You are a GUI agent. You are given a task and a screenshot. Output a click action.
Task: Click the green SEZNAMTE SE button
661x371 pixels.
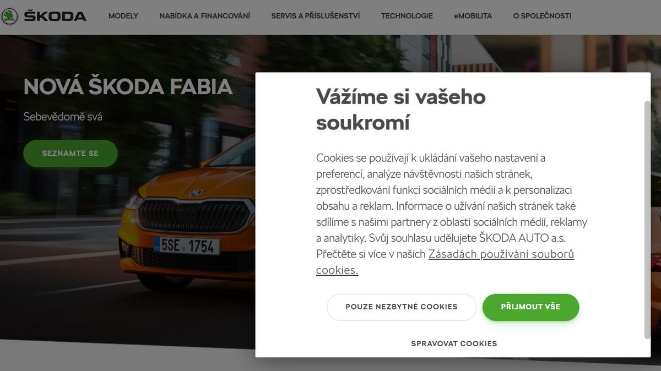(x=71, y=153)
